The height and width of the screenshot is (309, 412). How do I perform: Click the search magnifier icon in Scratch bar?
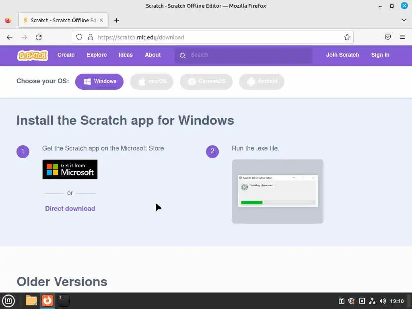click(182, 55)
